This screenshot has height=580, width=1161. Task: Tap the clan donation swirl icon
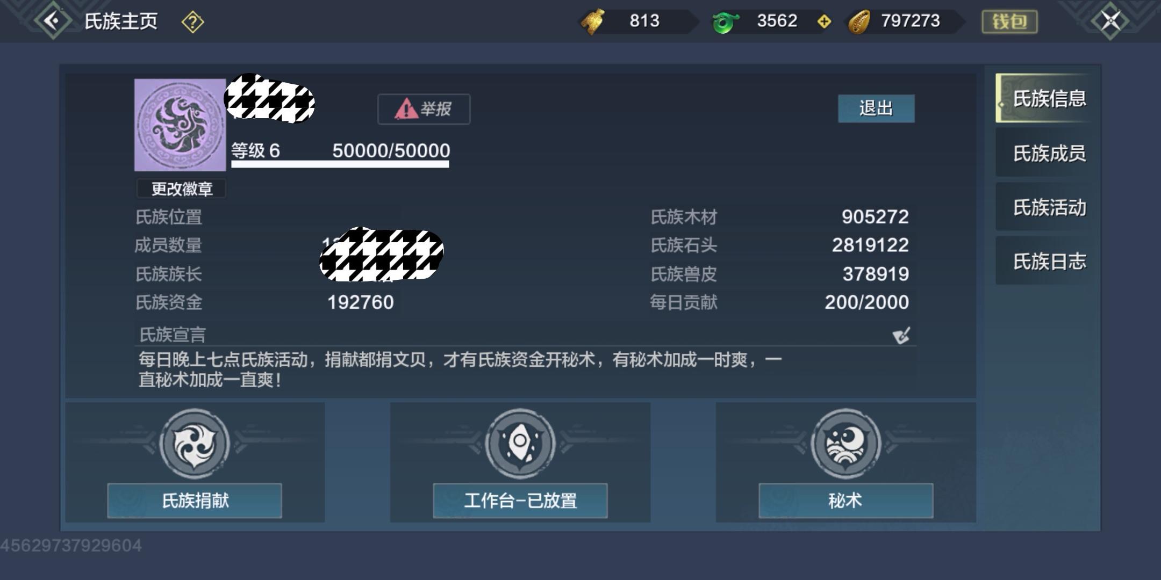(x=195, y=444)
